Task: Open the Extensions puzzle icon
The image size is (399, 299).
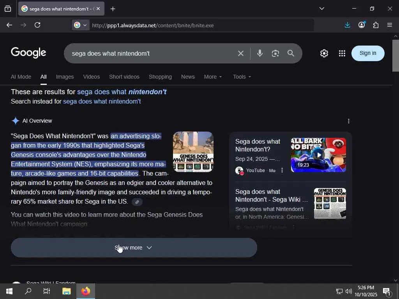Action: coord(376,25)
